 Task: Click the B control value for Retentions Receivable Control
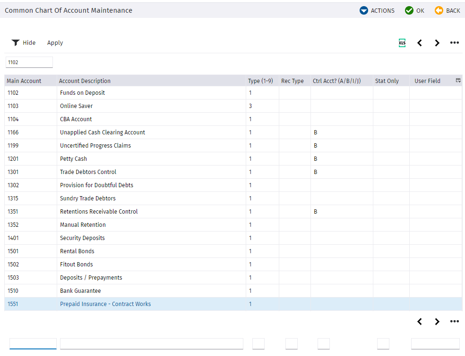tap(316, 212)
